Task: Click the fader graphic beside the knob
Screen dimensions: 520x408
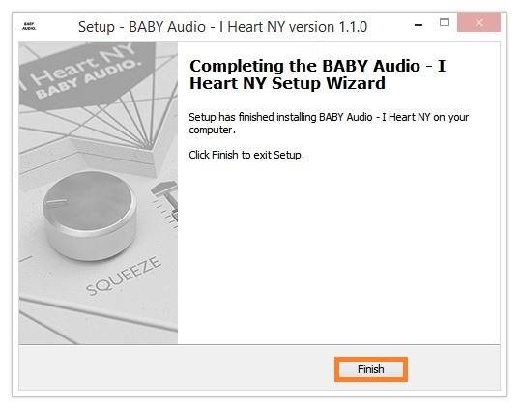Action: point(166,204)
